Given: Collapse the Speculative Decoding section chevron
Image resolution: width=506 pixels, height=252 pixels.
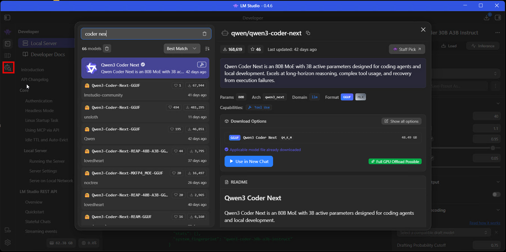Looking at the screenshot, I should pos(498,210).
